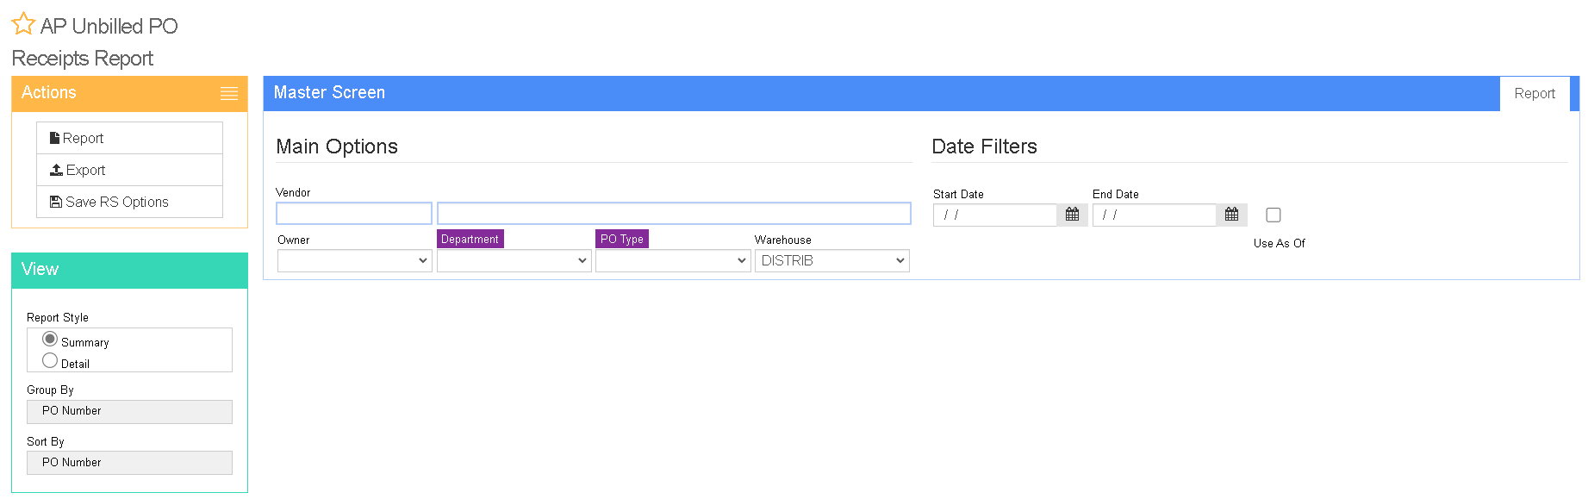The width and height of the screenshot is (1588, 499).
Task: Click the Owner label
Action: click(x=294, y=240)
